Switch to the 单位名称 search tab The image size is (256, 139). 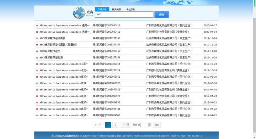[x=130, y=10]
